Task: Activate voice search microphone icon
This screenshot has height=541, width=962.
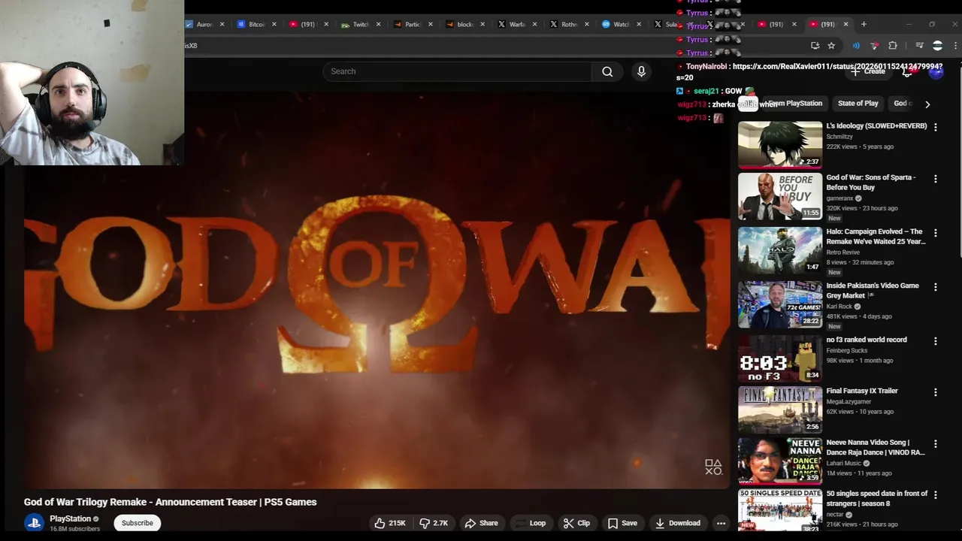Action: click(x=641, y=71)
